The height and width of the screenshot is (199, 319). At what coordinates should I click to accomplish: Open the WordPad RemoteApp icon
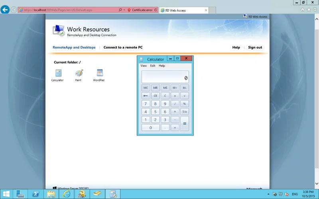pos(99,73)
